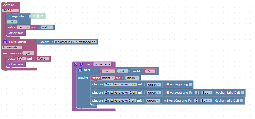Screen dimensions: 255x119
Task: Edit empty debug output text field
Action: [x=38, y=16]
